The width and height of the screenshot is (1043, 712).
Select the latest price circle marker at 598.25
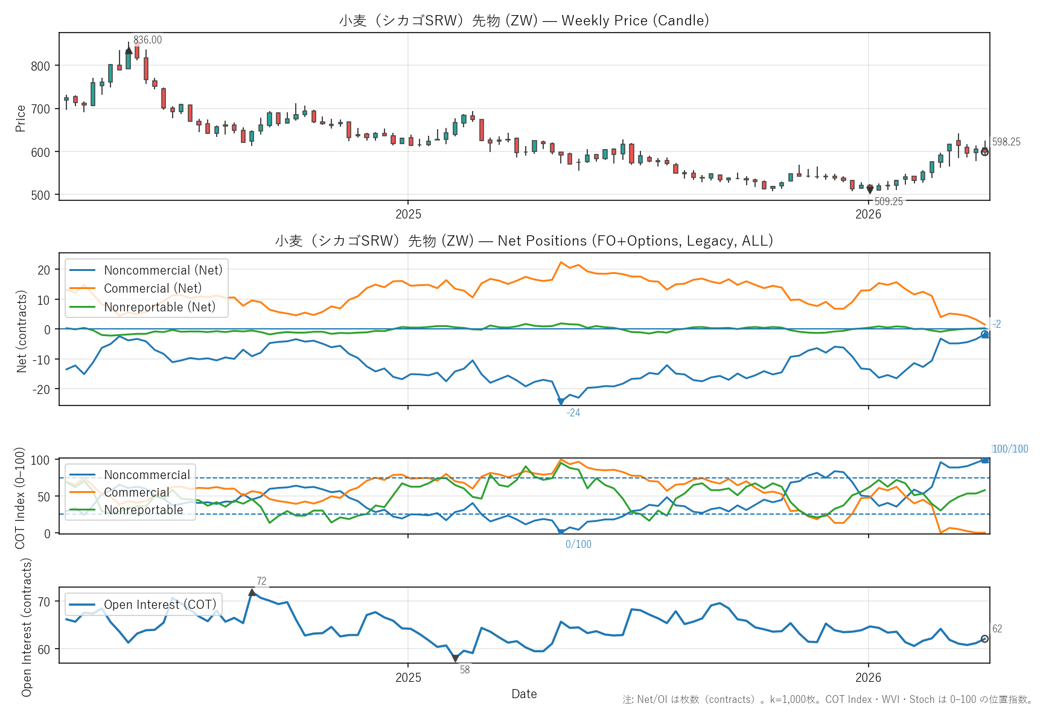(985, 152)
